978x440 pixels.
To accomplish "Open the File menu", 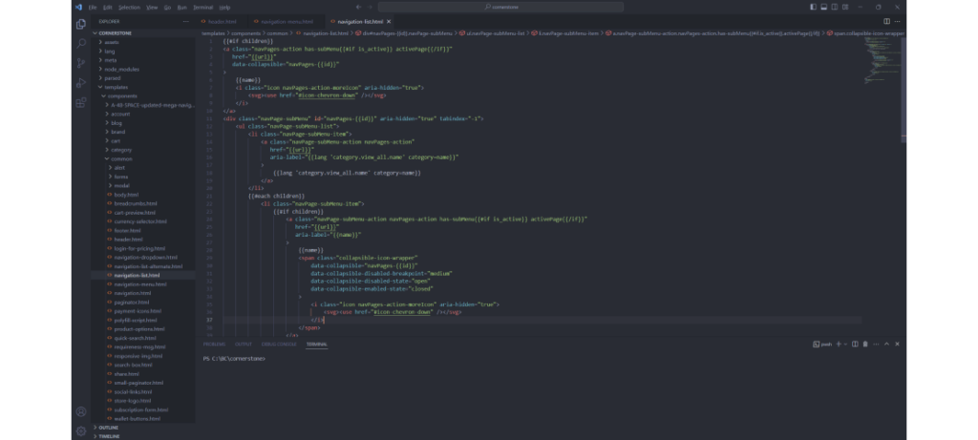I will coord(93,8).
